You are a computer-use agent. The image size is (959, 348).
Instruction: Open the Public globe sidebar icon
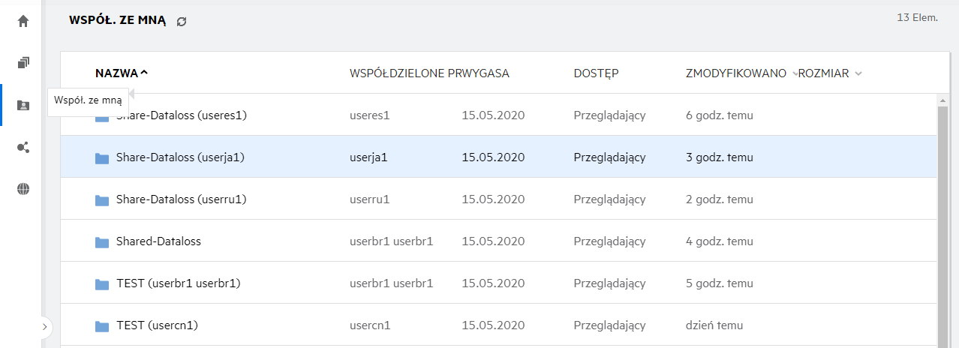point(23,189)
